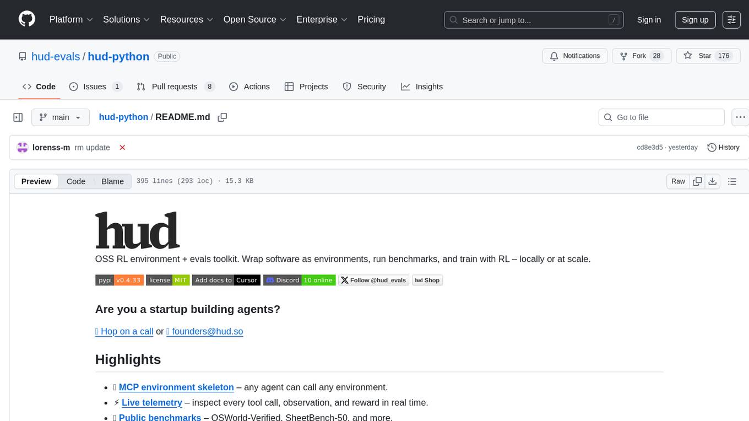Focus the Search or jump to field
Viewport: 749px width, 421px height.
pyautogui.click(x=534, y=20)
